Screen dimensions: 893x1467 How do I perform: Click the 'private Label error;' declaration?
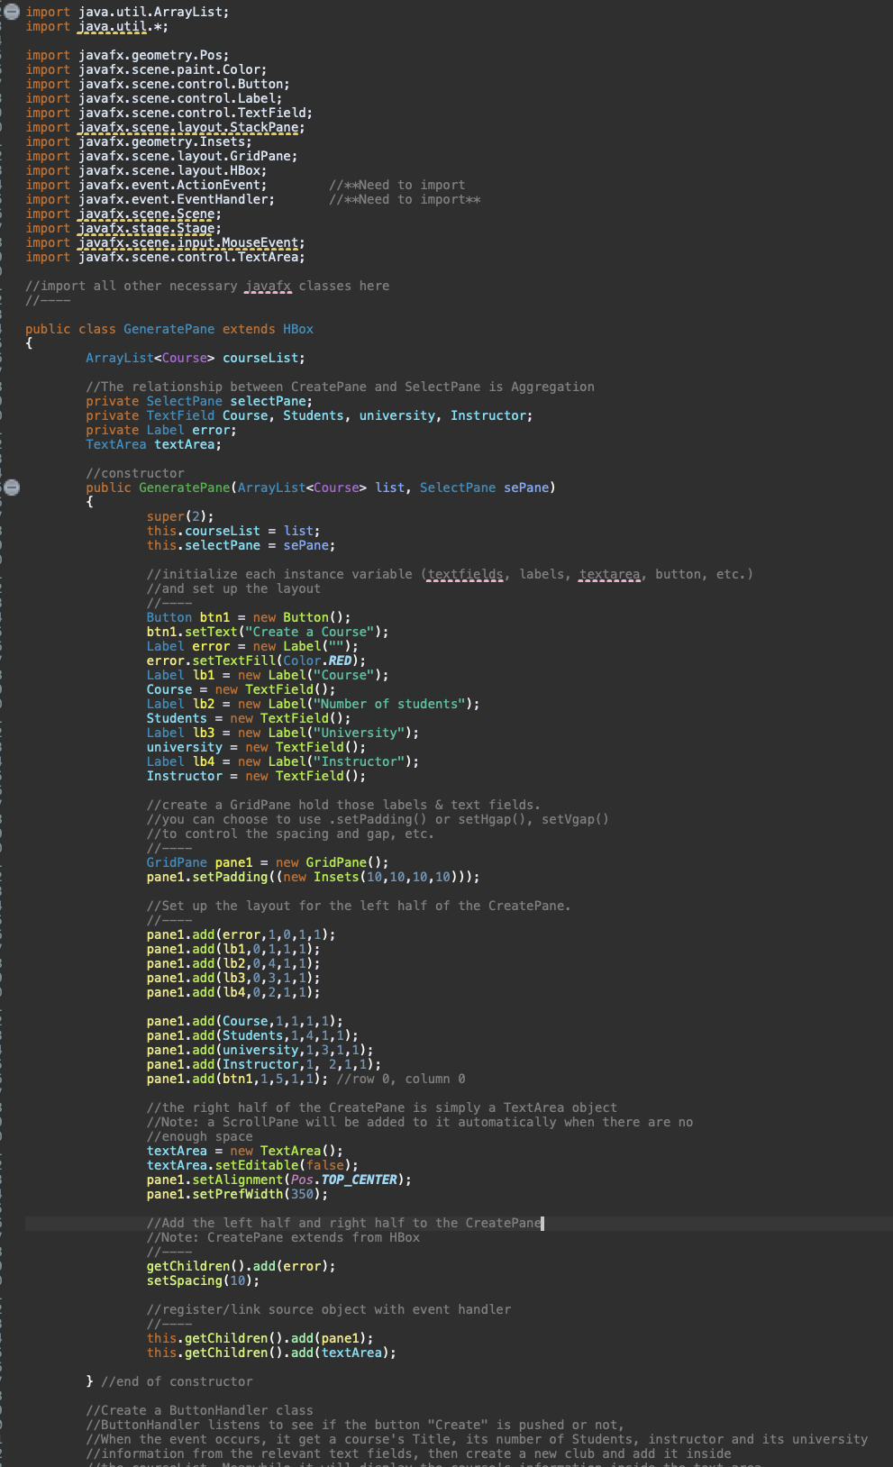click(161, 430)
